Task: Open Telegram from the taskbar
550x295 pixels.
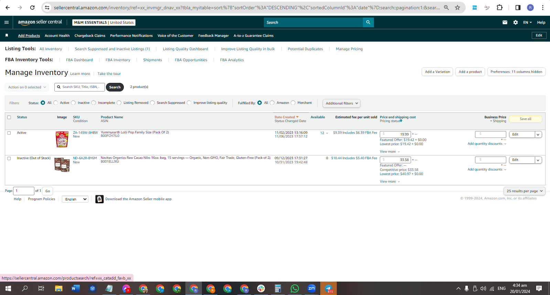Action: (328, 288)
